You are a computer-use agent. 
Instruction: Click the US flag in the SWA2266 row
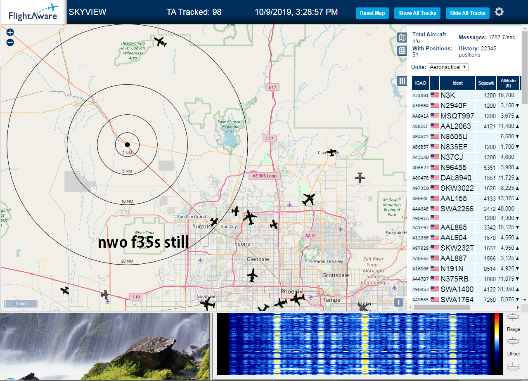[435, 208]
